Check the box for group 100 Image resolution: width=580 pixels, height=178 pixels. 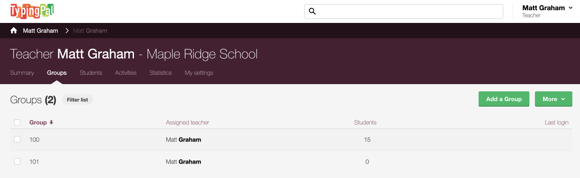coord(17,139)
